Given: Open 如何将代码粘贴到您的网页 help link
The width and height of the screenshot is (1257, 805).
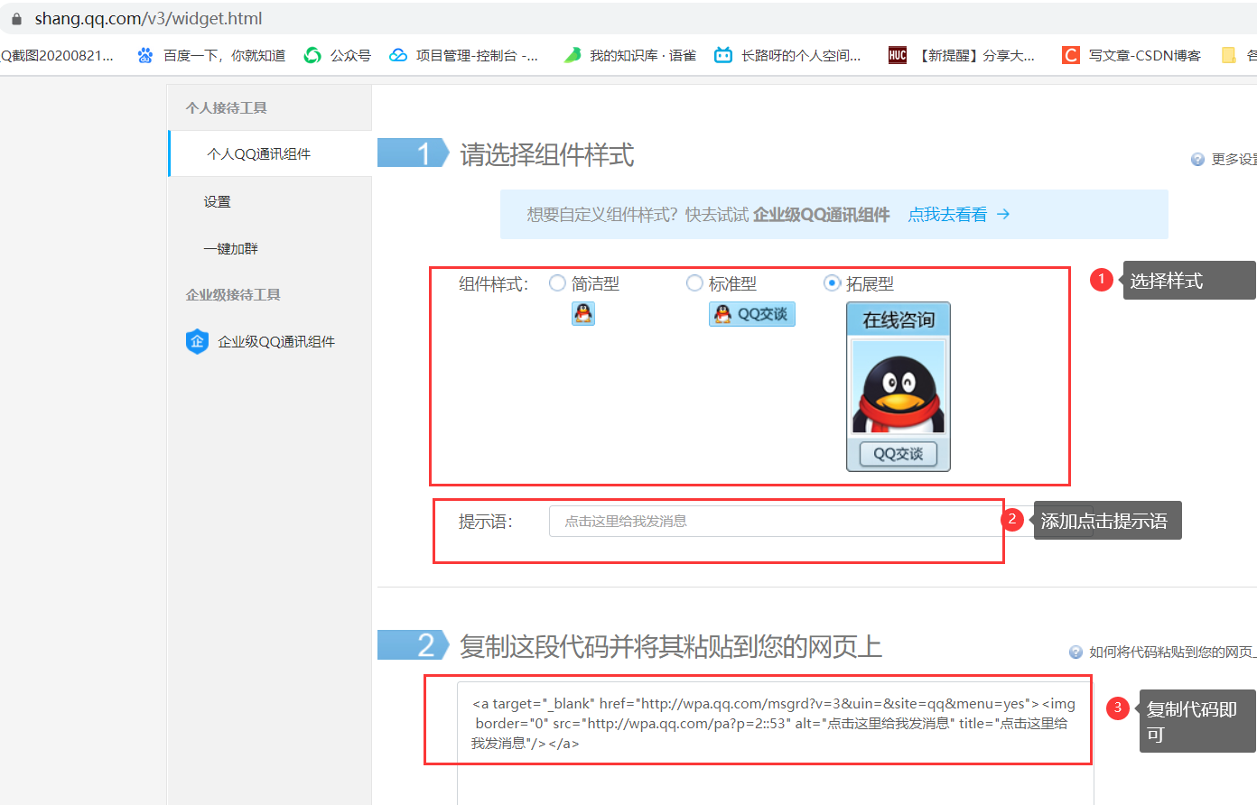Looking at the screenshot, I should [x=1172, y=652].
